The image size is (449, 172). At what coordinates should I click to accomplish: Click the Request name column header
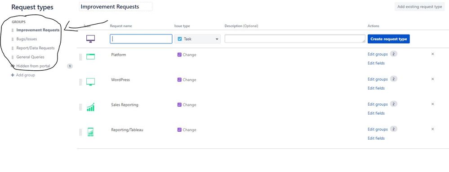(121, 26)
